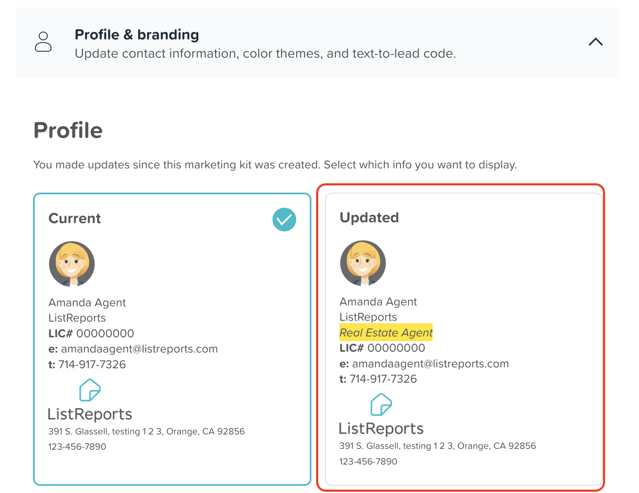Image resolution: width=639 pixels, height=493 pixels.
Task: Click the office address in the Updated card
Action: click(x=437, y=446)
